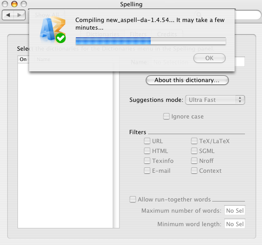Viewport: 262px width, 245px height.
Task: Click the Show All toolbar button
Action: pos(47,15)
